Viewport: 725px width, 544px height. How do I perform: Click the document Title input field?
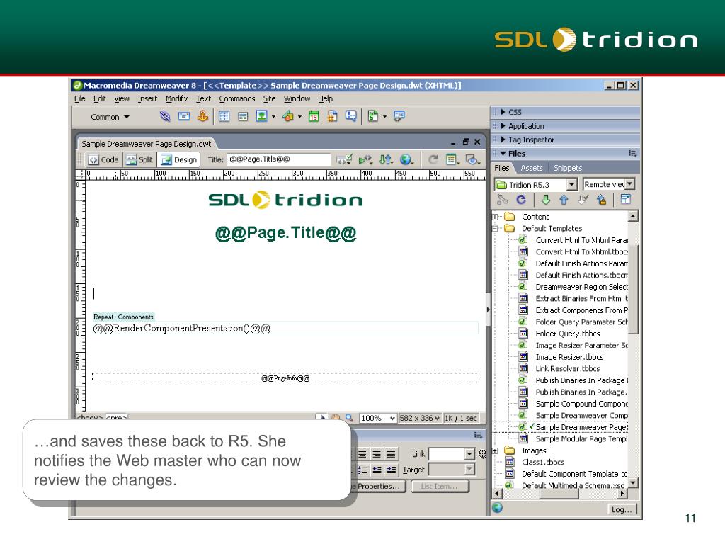pos(279,159)
